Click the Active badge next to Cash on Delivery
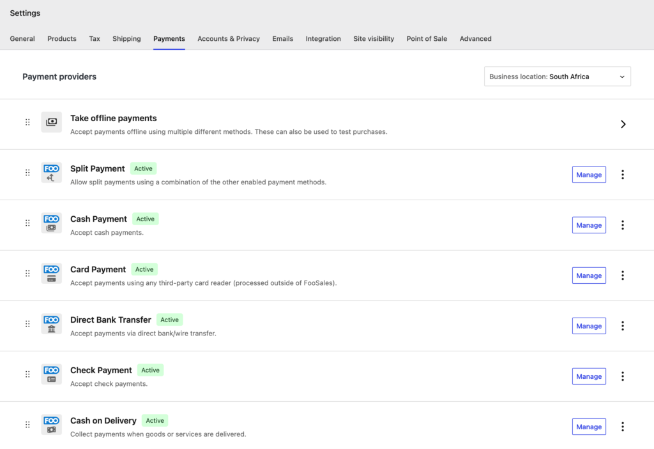This screenshot has height=449, width=654. pos(155,421)
